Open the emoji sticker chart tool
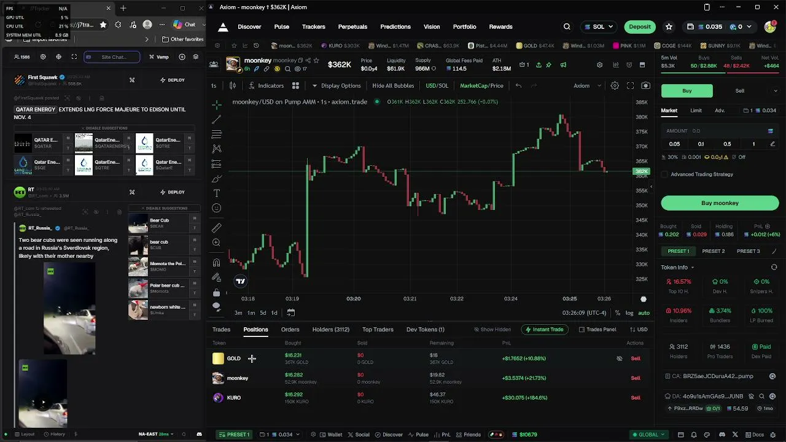 coord(216,208)
